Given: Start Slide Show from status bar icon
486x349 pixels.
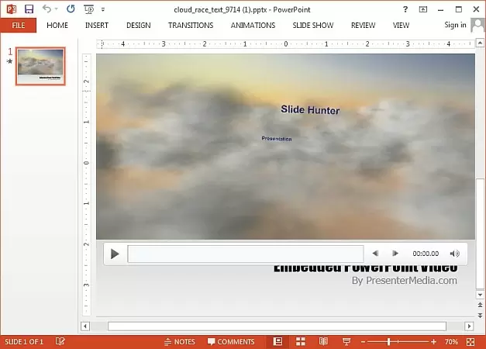Looking at the screenshot, I should coord(346,341).
